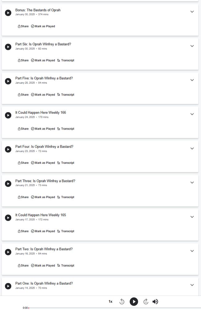Play "Part Two: Is Oprah Winfrey a Bastard?"
This screenshot has height=310, width=201.
coord(8,251)
